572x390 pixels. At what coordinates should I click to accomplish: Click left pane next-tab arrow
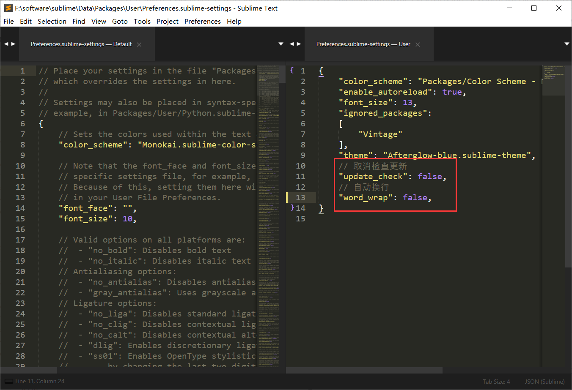[x=14, y=44]
